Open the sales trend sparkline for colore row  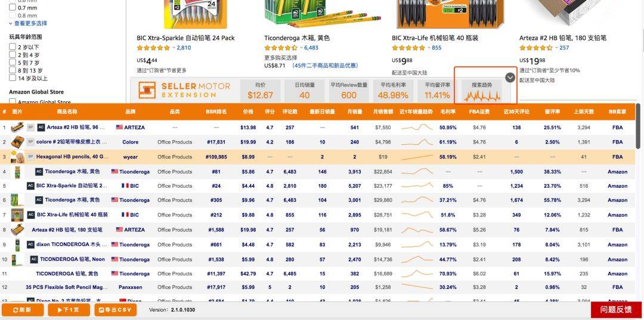417,142
